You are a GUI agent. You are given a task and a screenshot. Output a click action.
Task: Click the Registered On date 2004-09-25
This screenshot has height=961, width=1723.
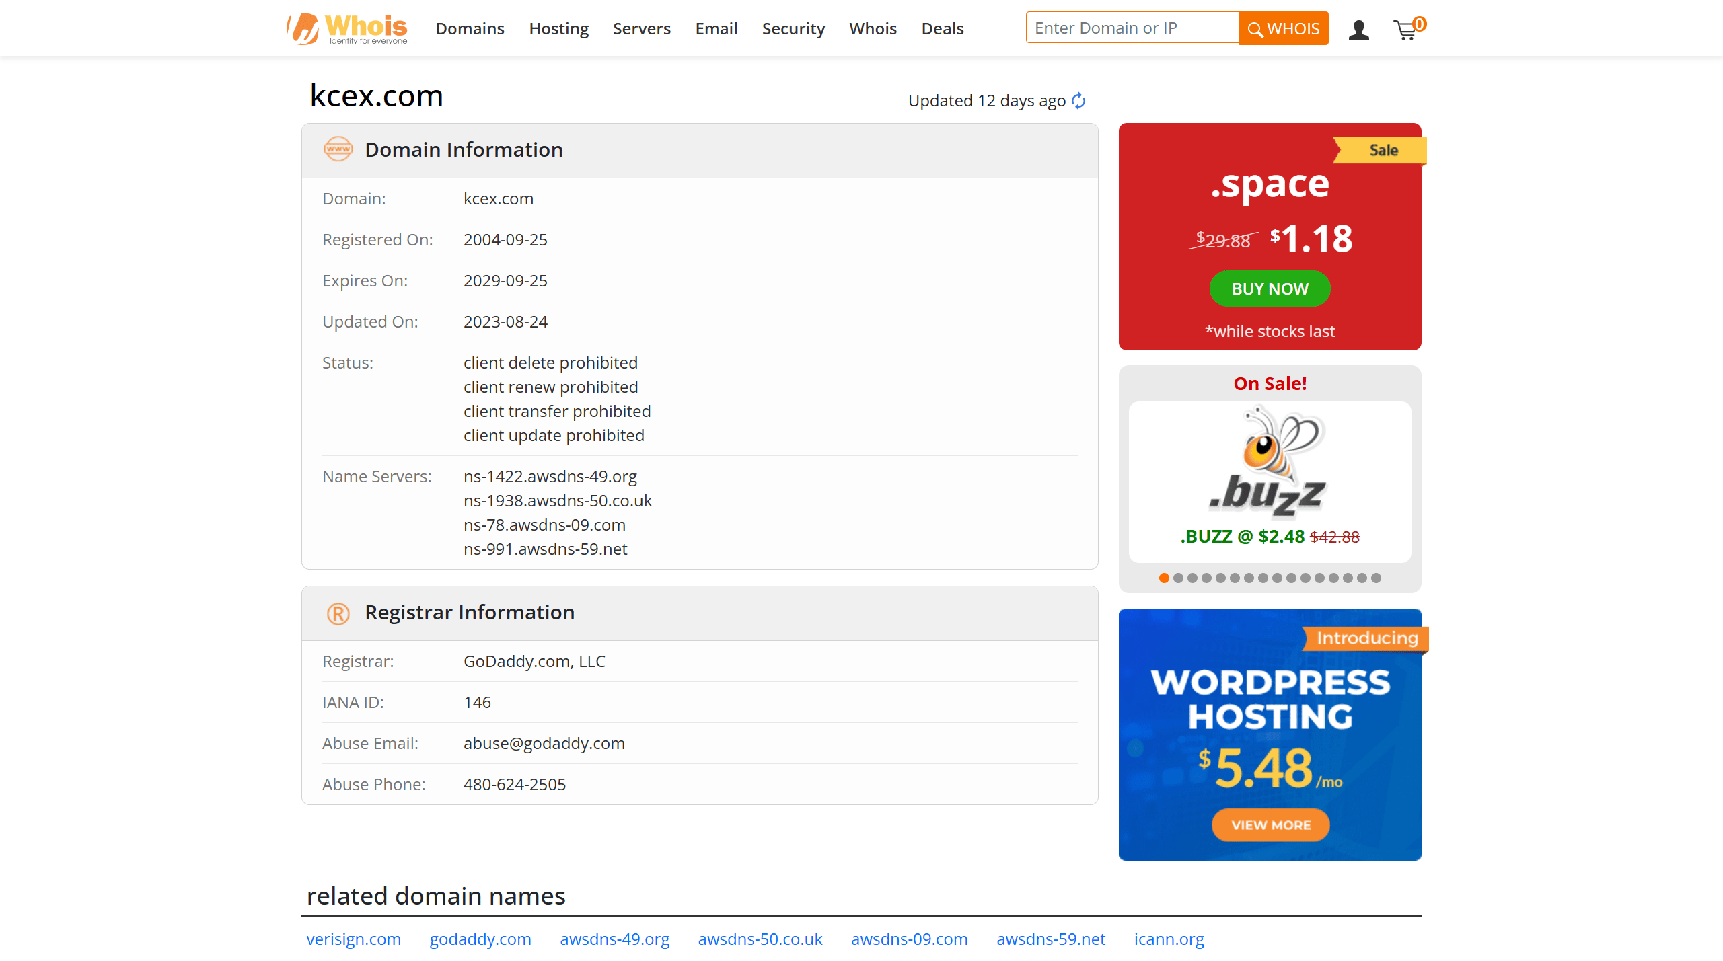point(505,239)
